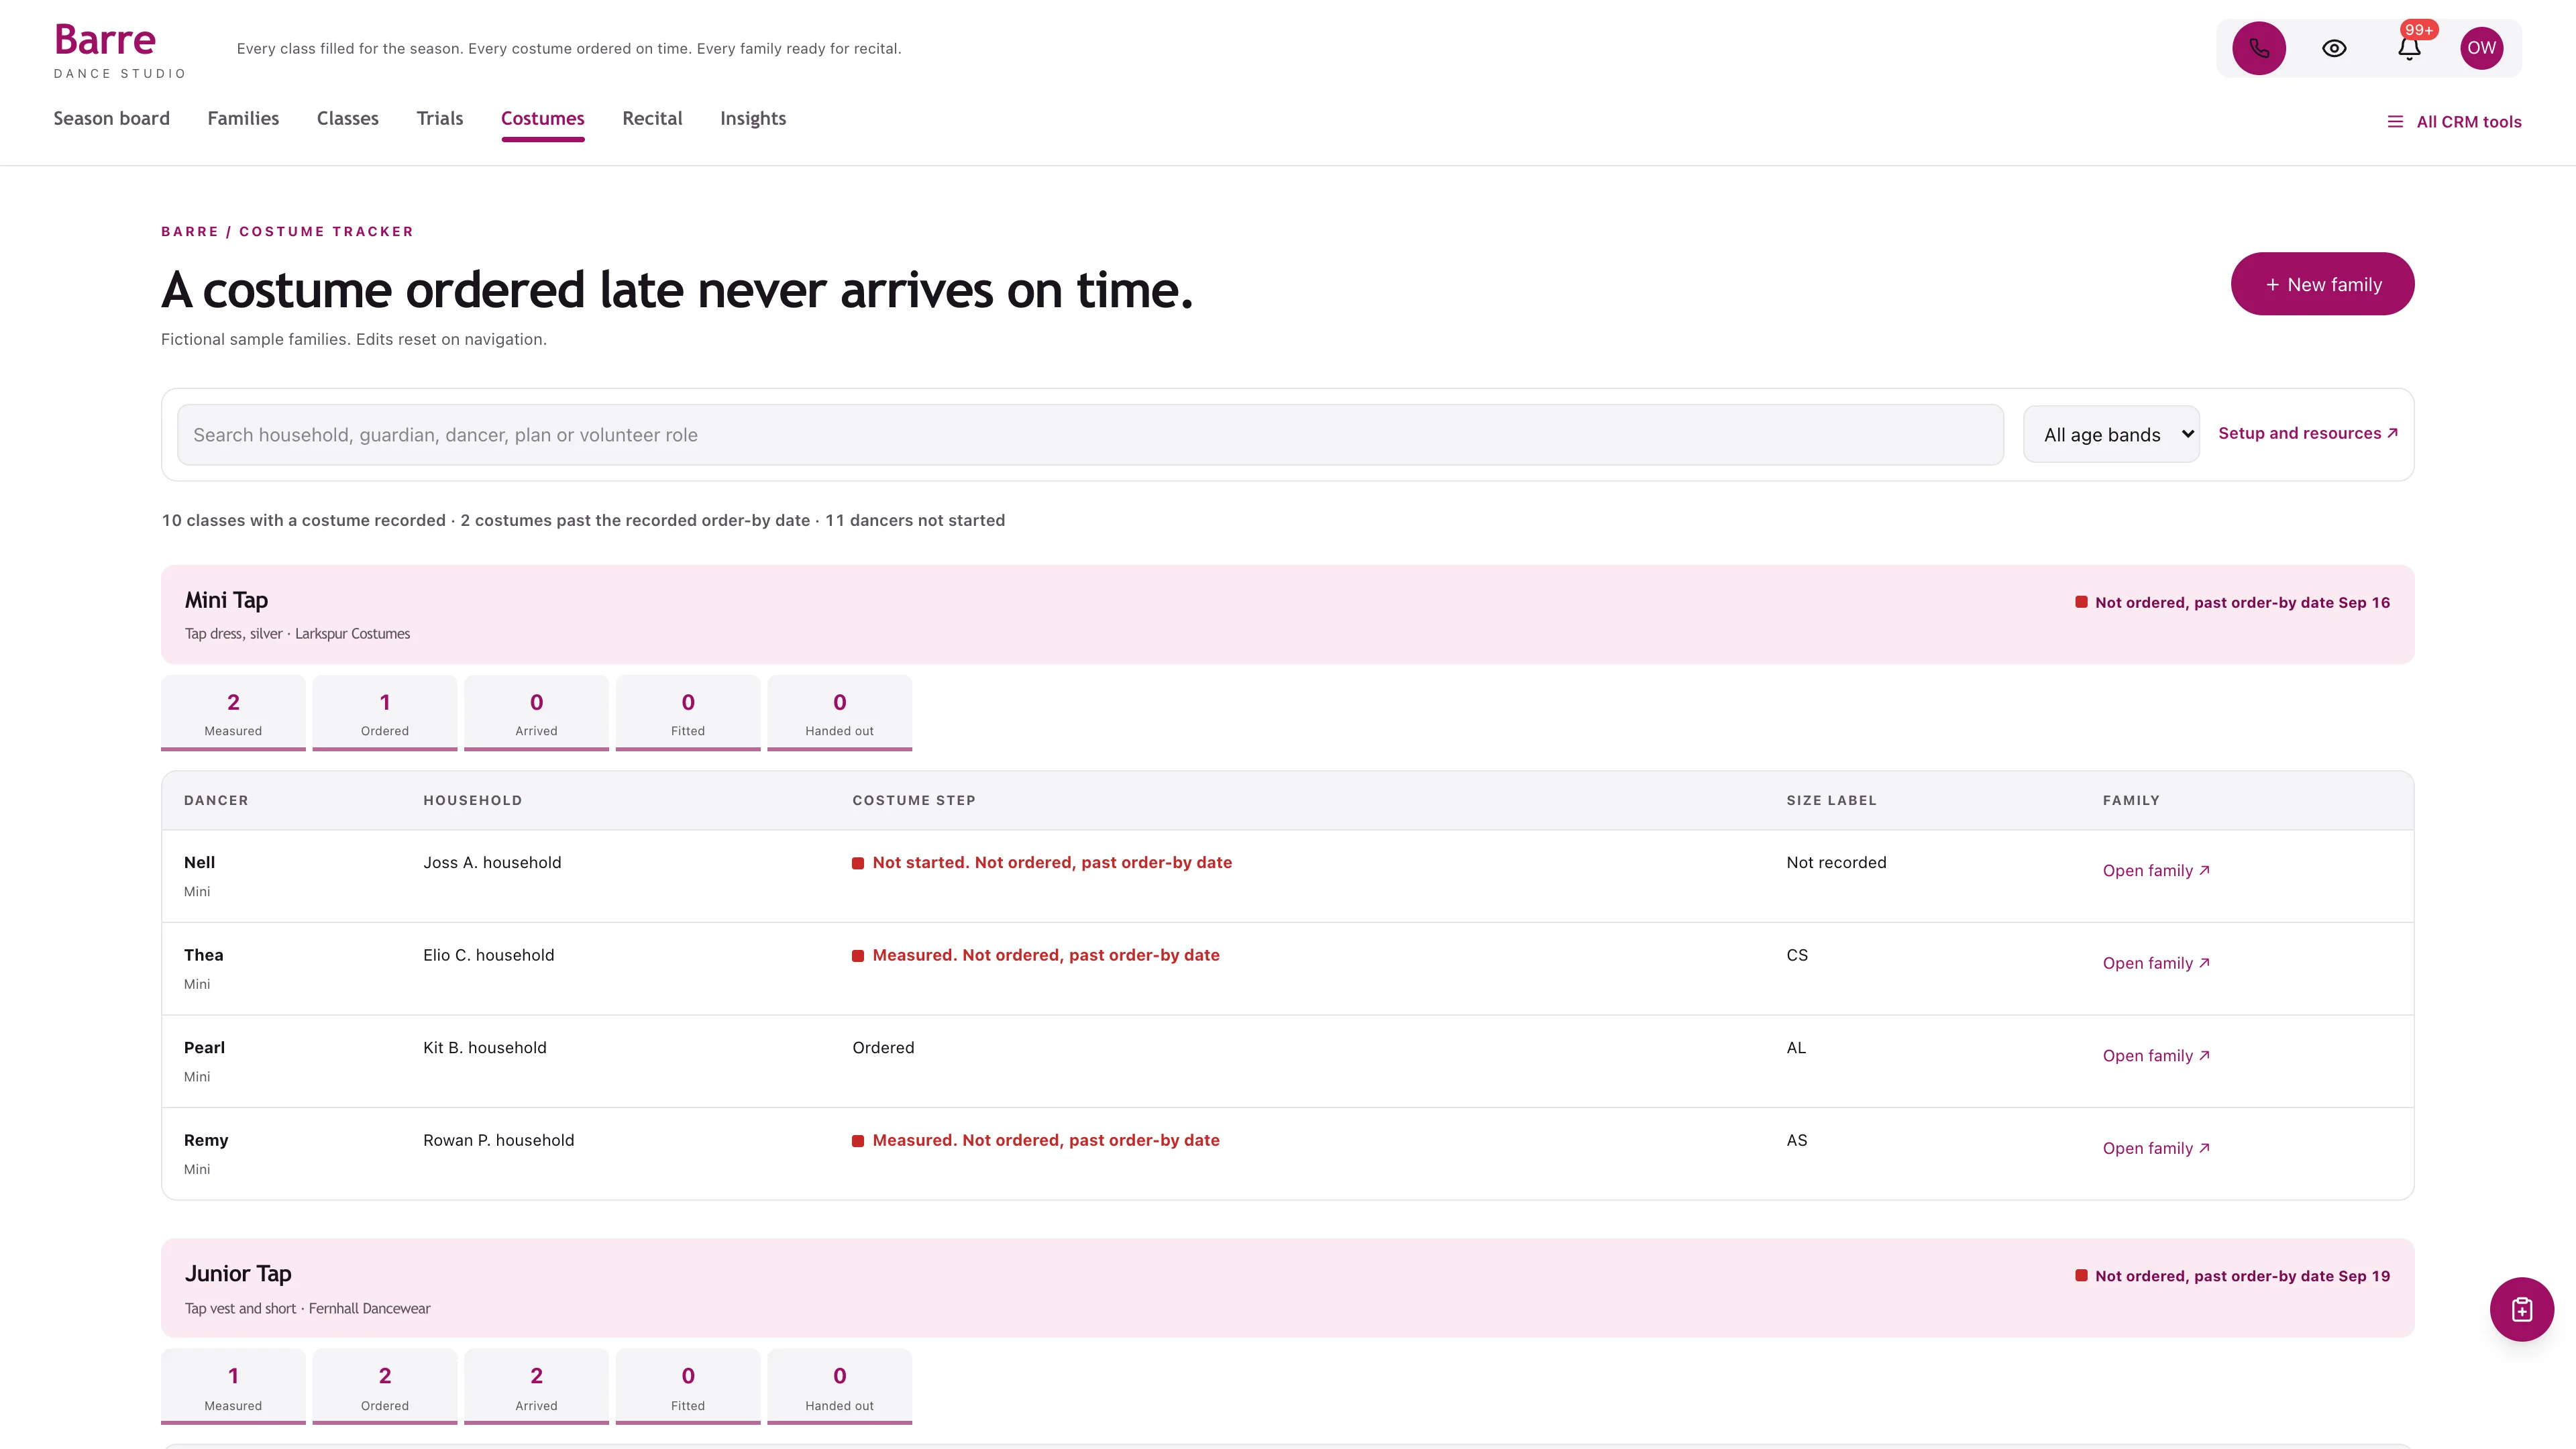The height and width of the screenshot is (1449, 2576).
Task: Open All CRM tools hamburger menu
Action: 2454,122
